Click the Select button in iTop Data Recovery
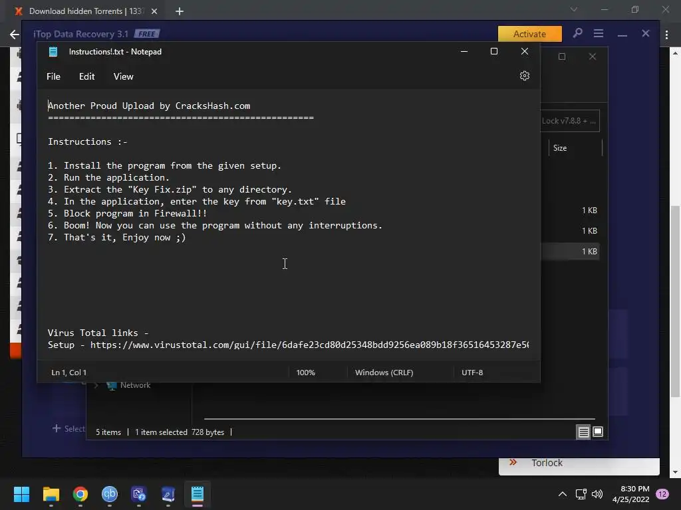Viewport: 681px width, 510px height. pos(69,428)
